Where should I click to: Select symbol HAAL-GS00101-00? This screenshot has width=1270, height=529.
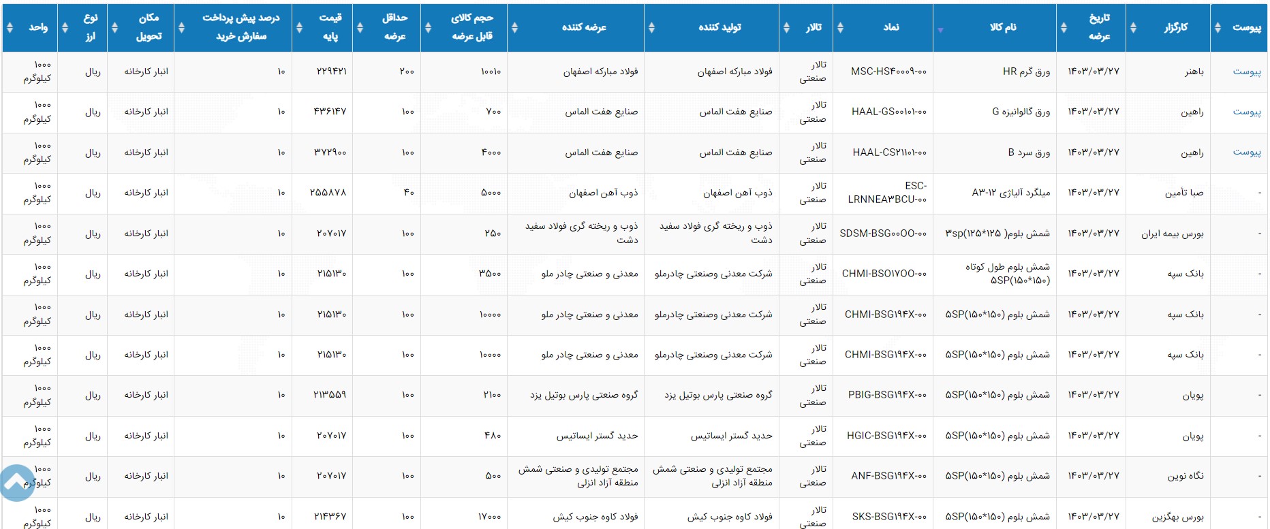(889, 112)
